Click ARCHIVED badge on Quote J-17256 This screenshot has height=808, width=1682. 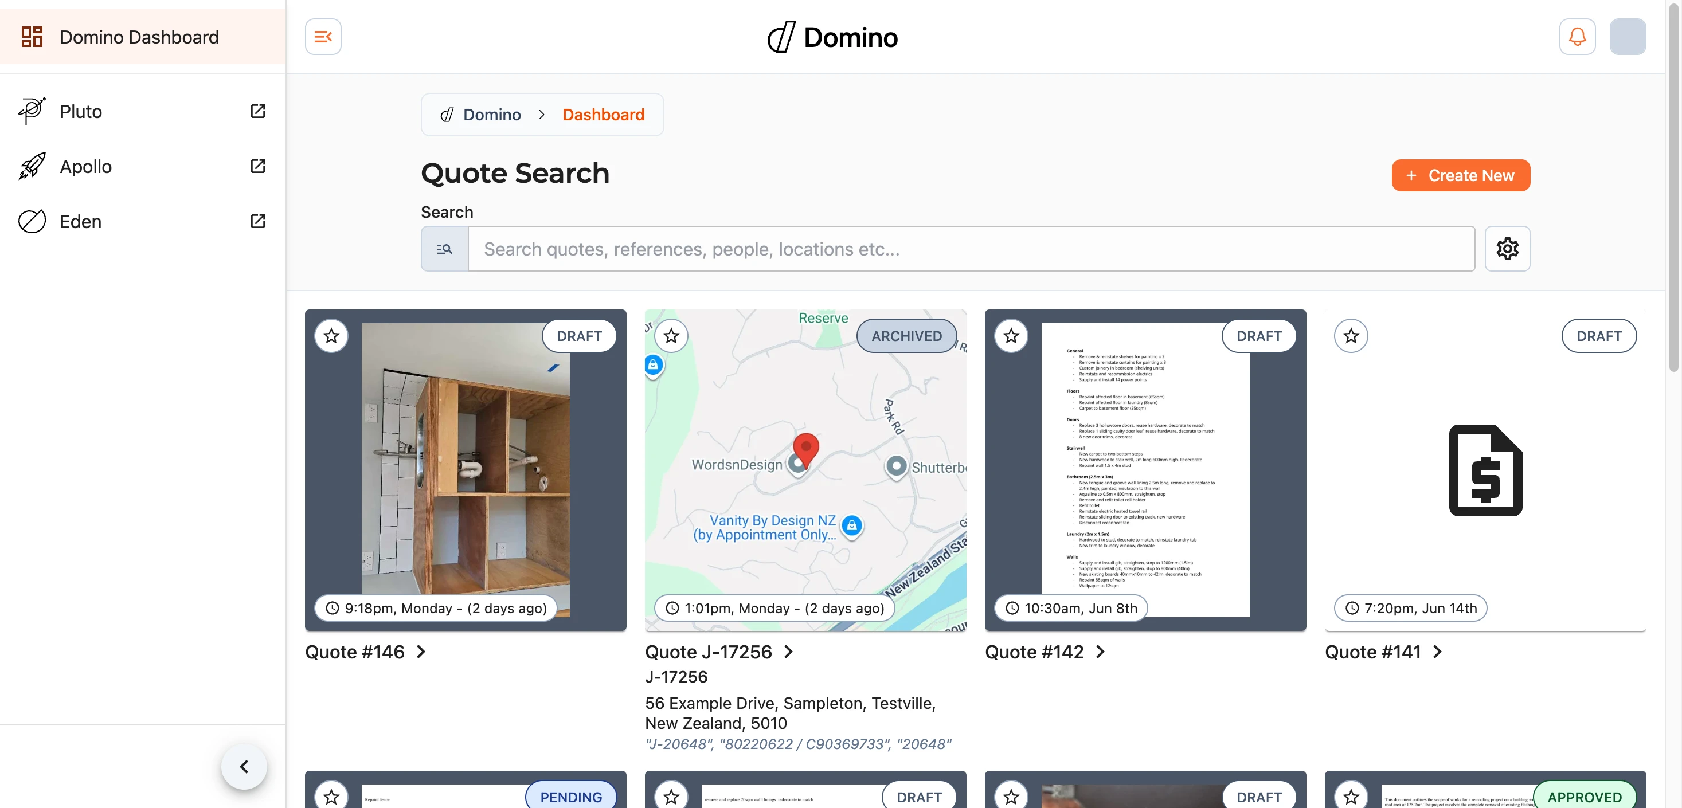click(x=906, y=335)
